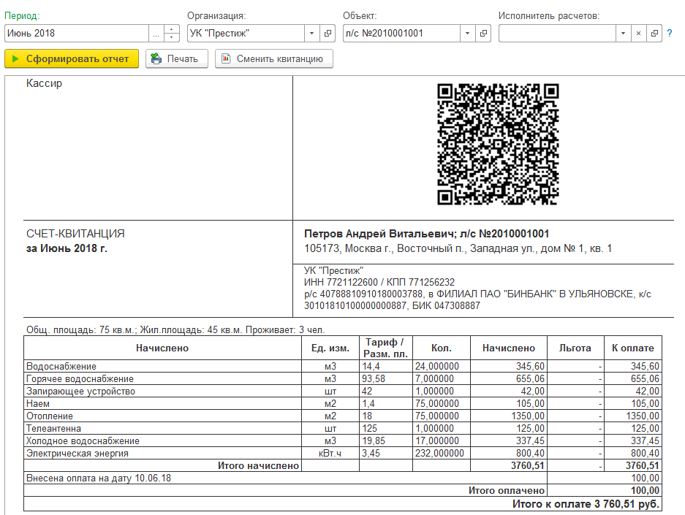Focus the Период field showing Июнь 2018
Viewport: 685px width, 515px height.
77,33
